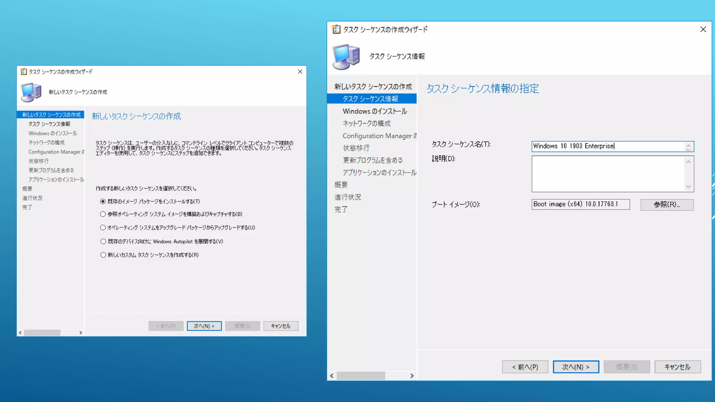This screenshot has height=402, width=715.
Task: Click 参照(R)... browse button for boot image
Action: pos(667,204)
